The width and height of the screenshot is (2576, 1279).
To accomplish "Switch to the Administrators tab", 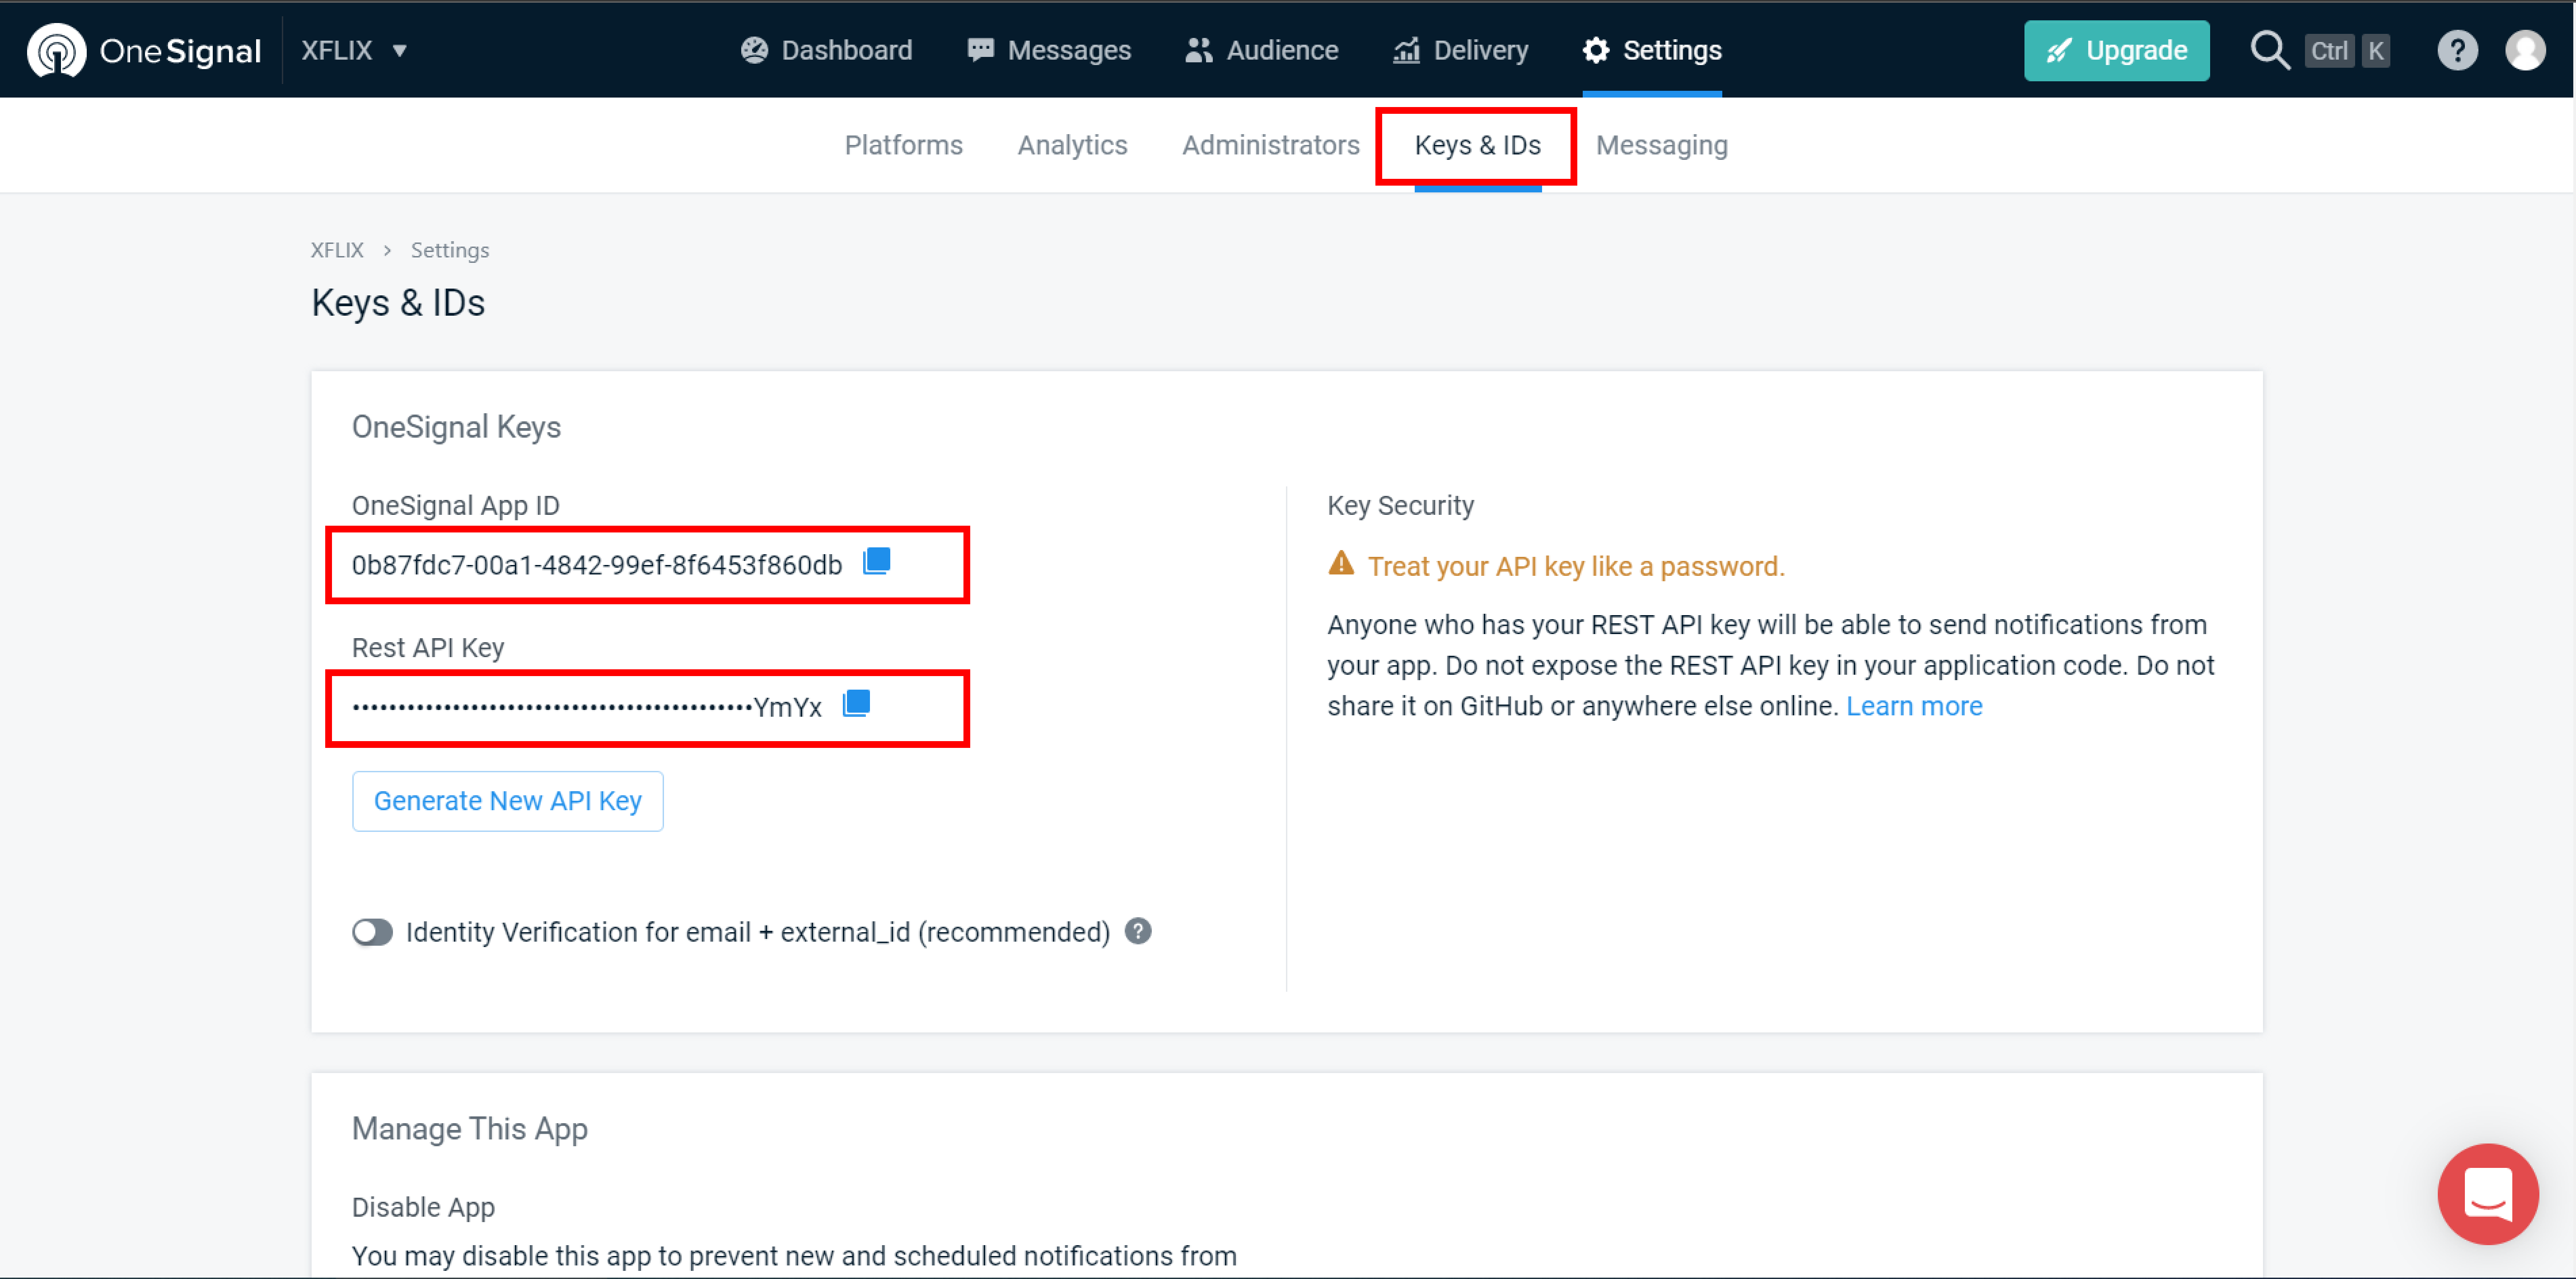I will (1270, 145).
